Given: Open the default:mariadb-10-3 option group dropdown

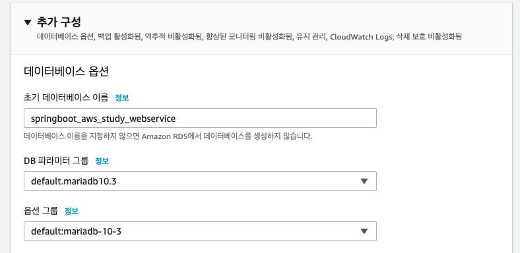Looking at the screenshot, I should (x=200, y=231).
